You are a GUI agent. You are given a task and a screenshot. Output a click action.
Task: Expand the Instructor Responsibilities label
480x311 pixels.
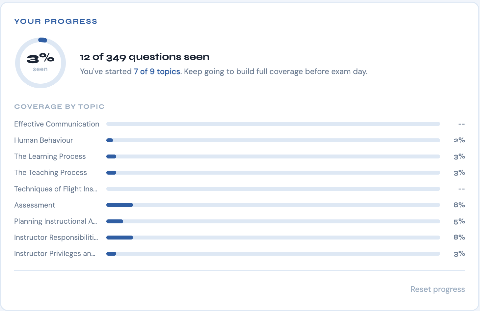(56, 237)
